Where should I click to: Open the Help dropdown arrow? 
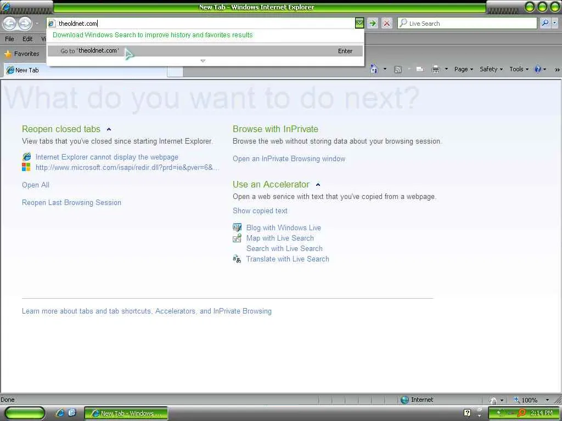[545, 70]
